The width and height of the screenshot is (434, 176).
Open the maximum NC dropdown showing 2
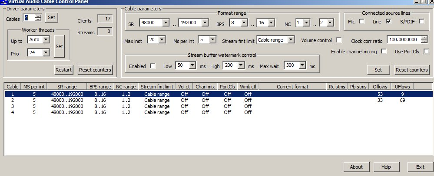click(330, 23)
